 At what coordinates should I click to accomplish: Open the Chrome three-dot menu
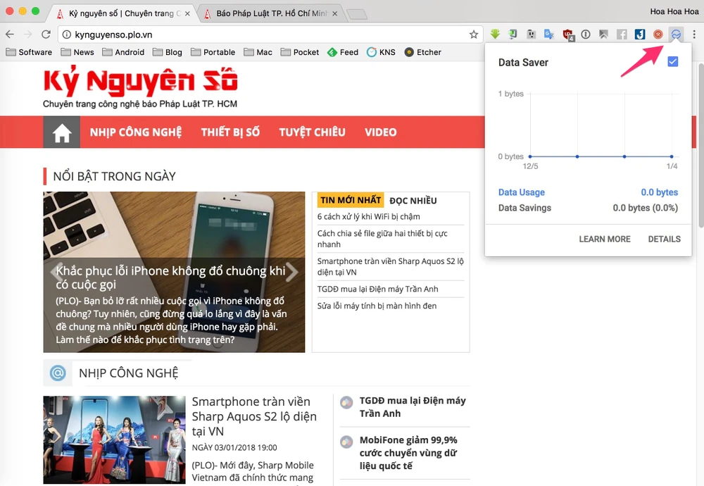point(694,34)
